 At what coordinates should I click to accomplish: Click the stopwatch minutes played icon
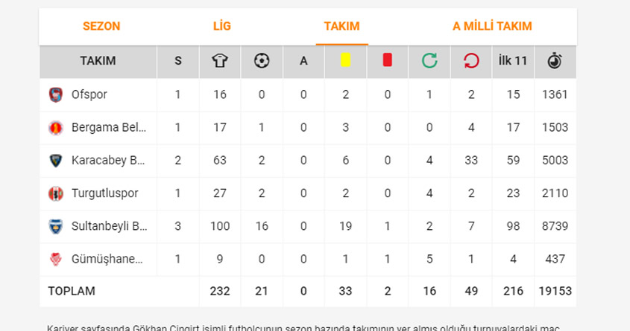(x=555, y=61)
